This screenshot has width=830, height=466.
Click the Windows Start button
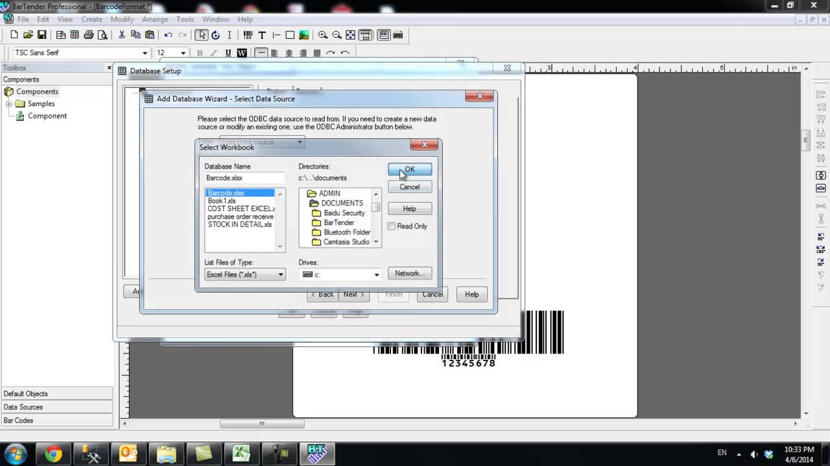tap(16, 454)
